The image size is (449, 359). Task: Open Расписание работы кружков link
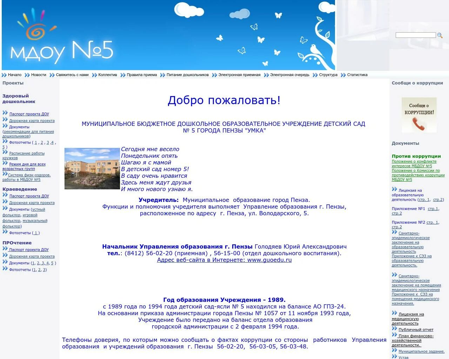point(24,155)
